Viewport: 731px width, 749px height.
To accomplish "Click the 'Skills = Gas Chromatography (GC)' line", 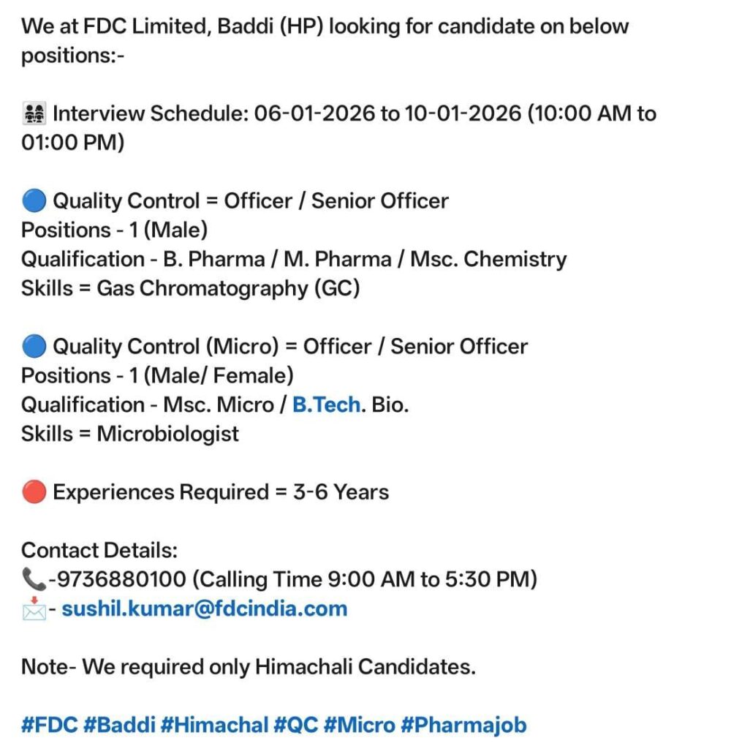I will [190, 288].
